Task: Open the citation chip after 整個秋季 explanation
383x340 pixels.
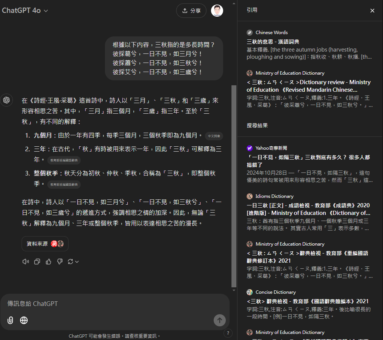Action: tap(64, 184)
